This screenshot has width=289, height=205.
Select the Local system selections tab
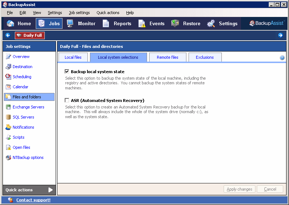pos(118,57)
